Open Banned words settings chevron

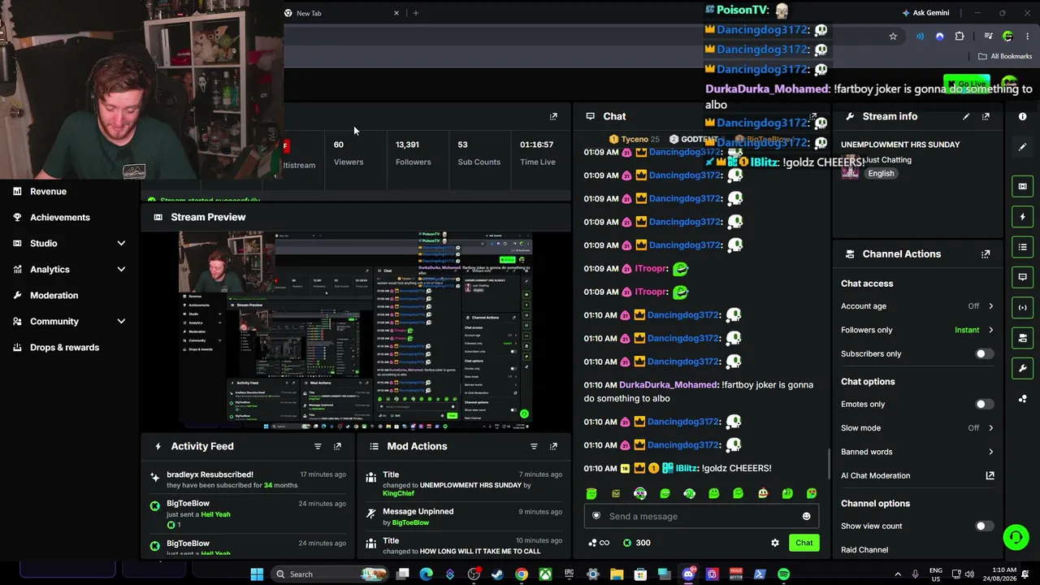(x=990, y=452)
